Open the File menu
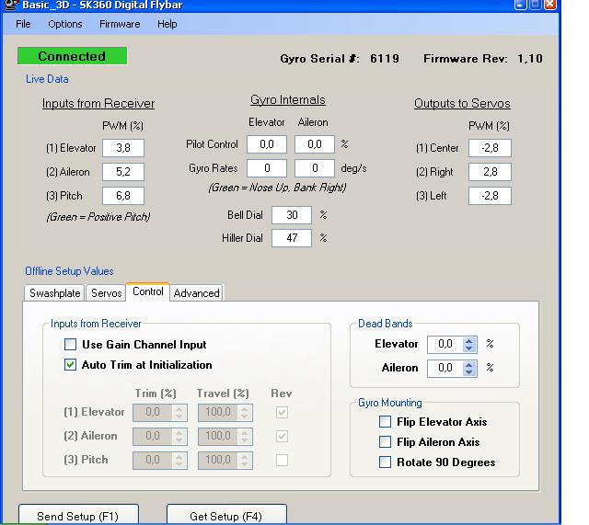Viewport: 589px width, 525px height. pos(23,24)
